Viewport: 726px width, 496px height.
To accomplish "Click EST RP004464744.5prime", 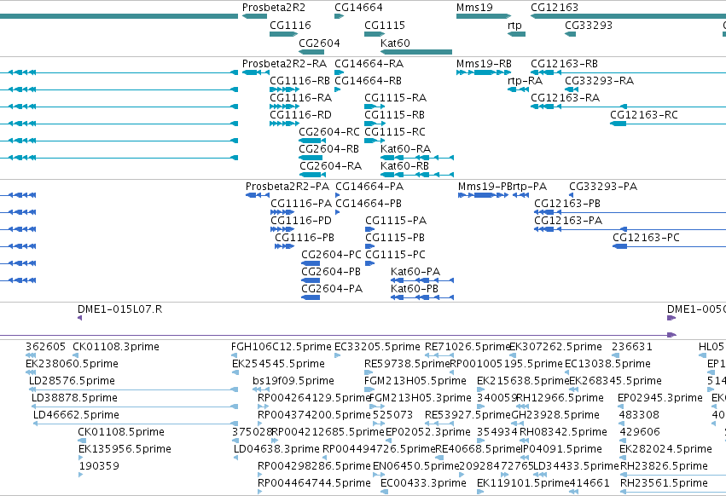I will pos(314,483).
